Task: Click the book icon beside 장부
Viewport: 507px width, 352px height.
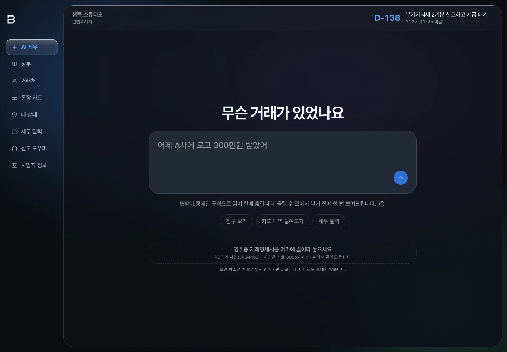Action: pos(14,64)
